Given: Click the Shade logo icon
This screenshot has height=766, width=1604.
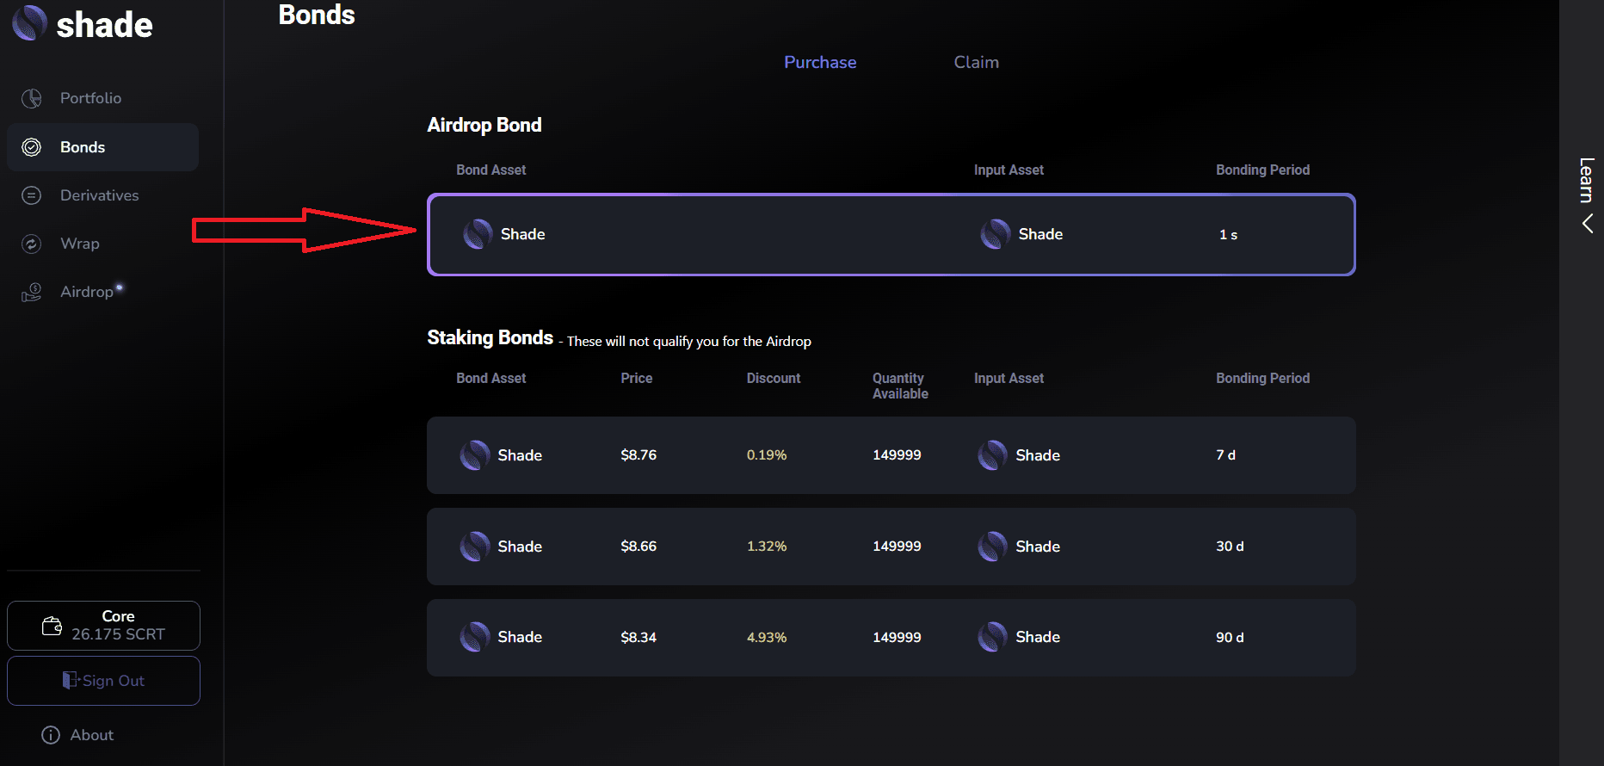Looking at the screenshot, I should click(x=30, y=23).
